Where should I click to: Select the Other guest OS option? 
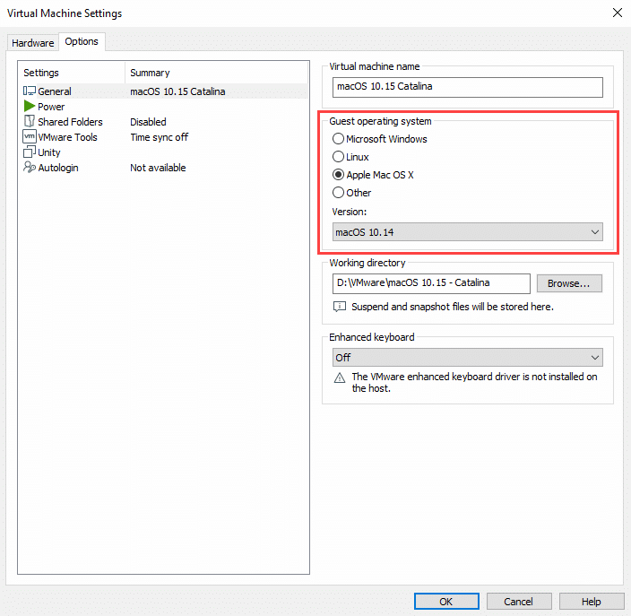(x=338, y=193)
